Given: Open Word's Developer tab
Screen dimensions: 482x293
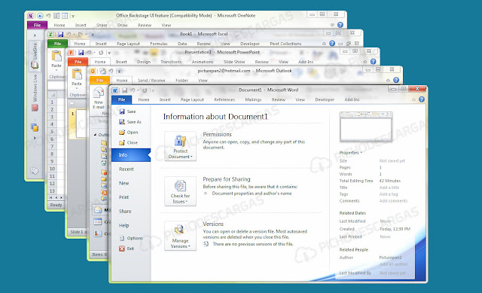Looking at the screenshot, I should tap(325, 99).
